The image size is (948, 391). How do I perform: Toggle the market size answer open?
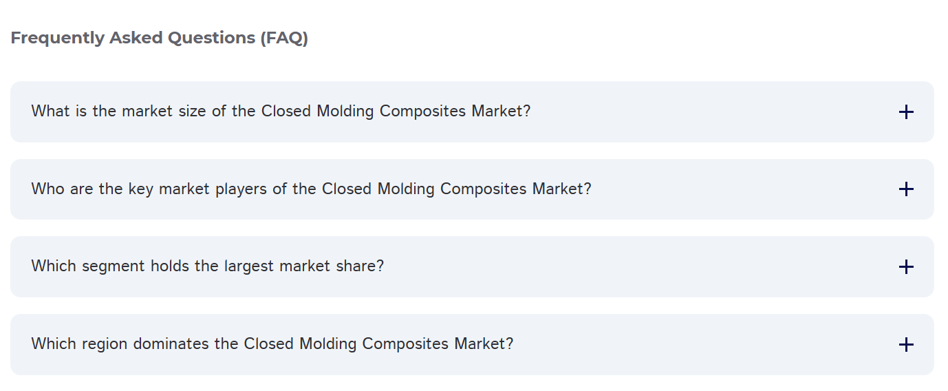click(906, 112)
